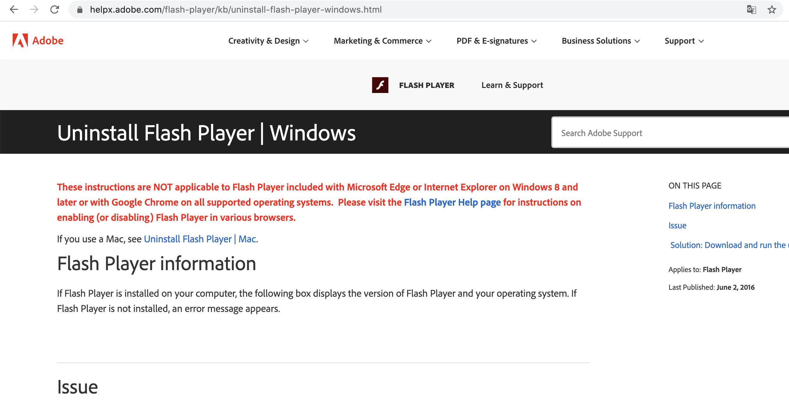Screen dimensions: 789x403
Task: Open Learn & Support
Action: [512, 85]
